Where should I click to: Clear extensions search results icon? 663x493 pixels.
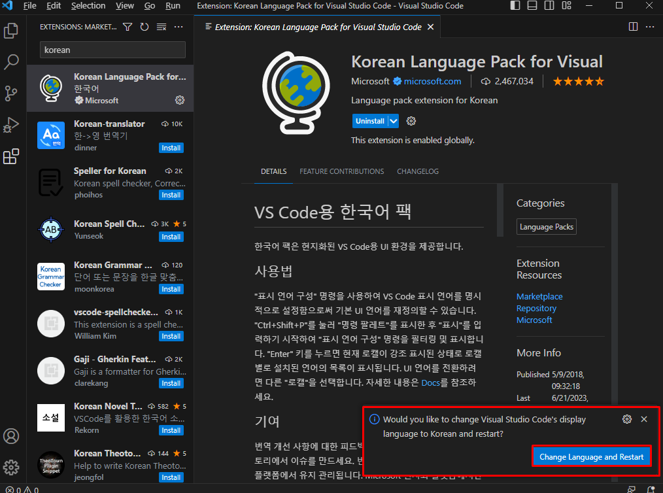pos(161,27)
